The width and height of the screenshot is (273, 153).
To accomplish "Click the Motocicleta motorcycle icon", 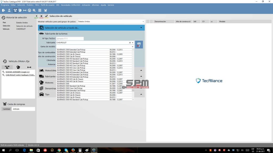I will tap(41, 70).
